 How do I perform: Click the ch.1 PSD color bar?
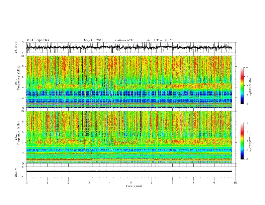[x=242, y=86]
